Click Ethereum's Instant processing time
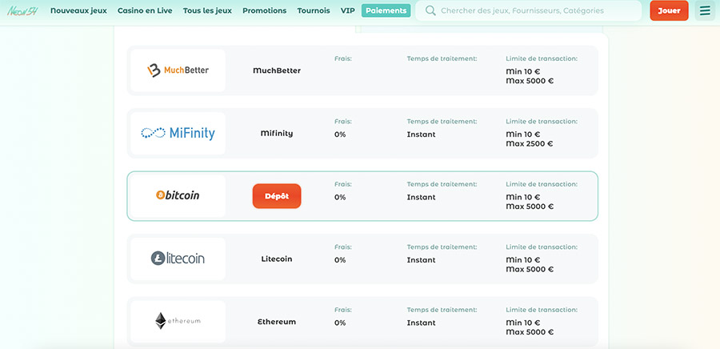This screenshot has width=720, height=349. click(x=421, y=323)
